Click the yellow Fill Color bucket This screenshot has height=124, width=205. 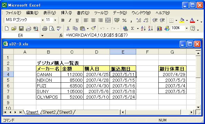182,20
